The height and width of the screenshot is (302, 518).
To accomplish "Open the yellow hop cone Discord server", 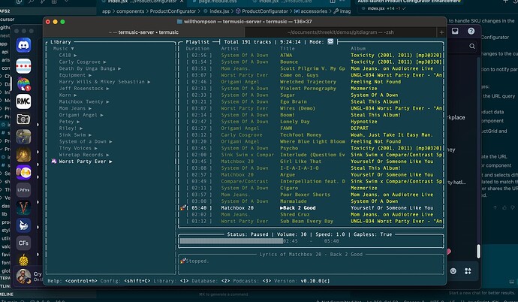I will point(23,260).
